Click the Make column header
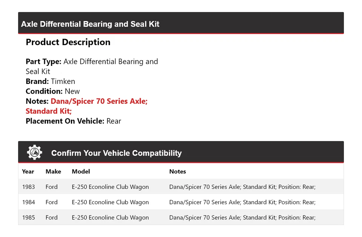This screenshot has width=362, height=237. (x=53, y=172)
